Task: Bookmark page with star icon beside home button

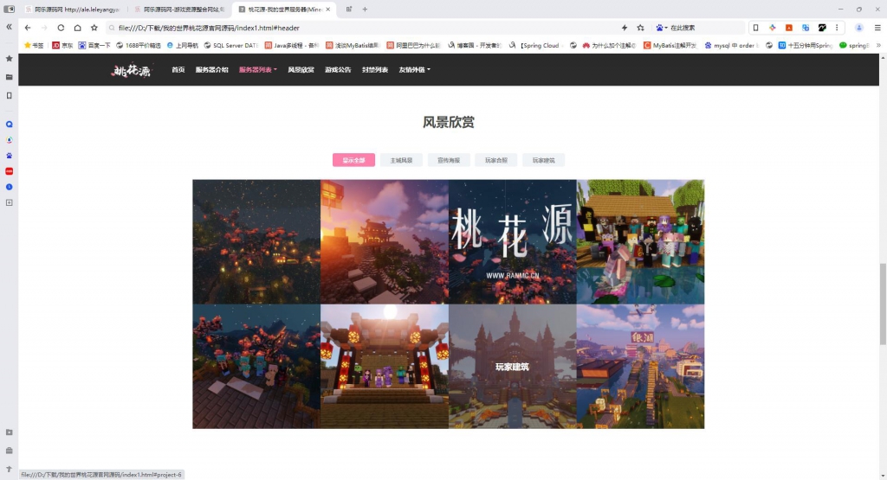Action: pyautogui.click(x=94, y=28)
